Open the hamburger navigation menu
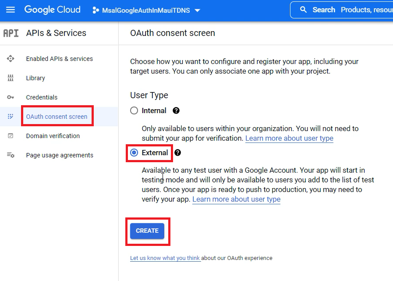 [x=10, y=10]
